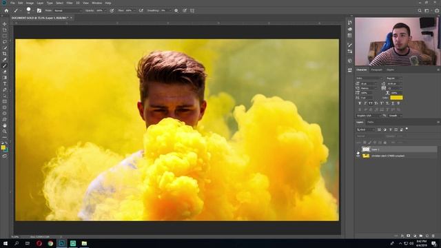Viewport: 441px width, 248px height.
Task: Click the create new group folder icon
Action: click(x=421, y=236)
